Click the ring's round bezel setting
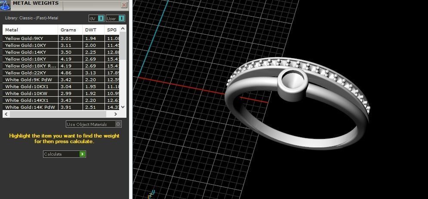Image resolution: width=428 pixels, height=199 pixels. (293, 85)
